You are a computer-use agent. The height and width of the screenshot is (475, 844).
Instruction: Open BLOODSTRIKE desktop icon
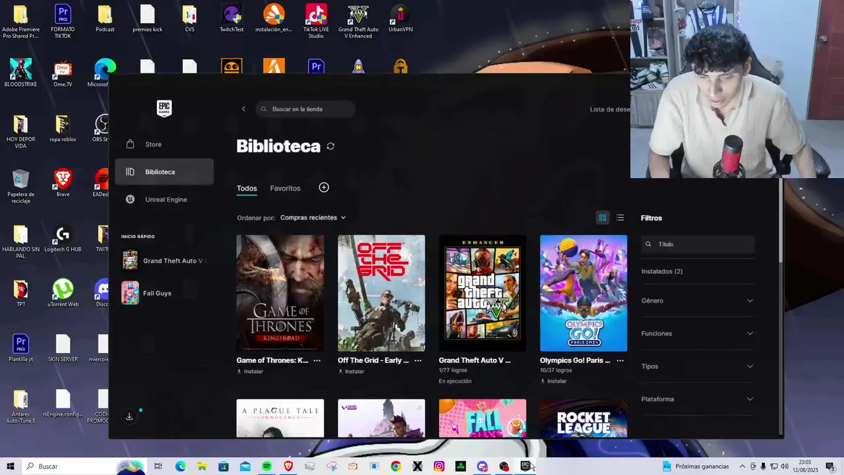click(x=20, y=73)
